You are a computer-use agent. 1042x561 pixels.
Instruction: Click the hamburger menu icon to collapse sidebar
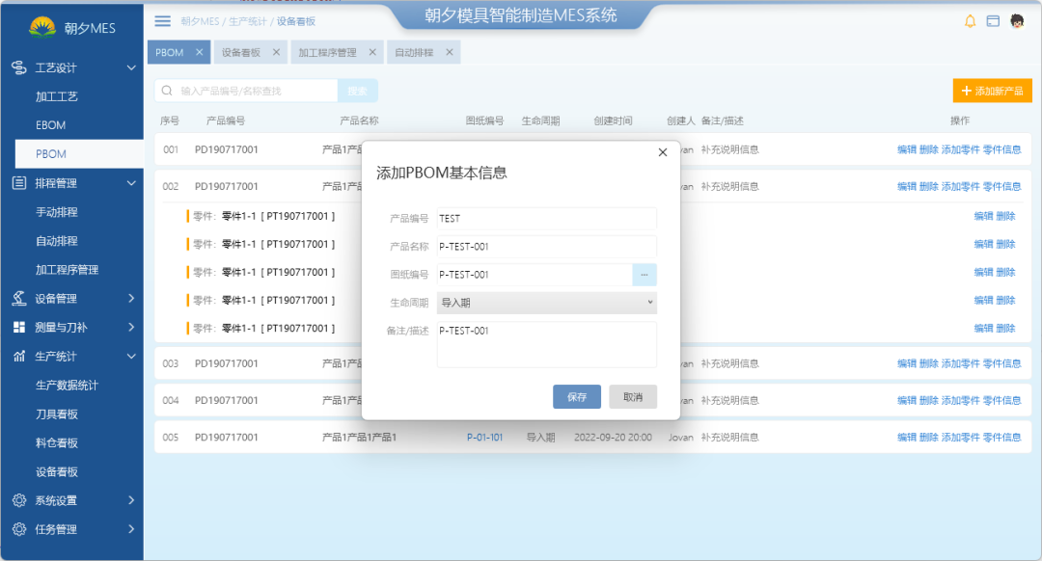click(161, 20)
